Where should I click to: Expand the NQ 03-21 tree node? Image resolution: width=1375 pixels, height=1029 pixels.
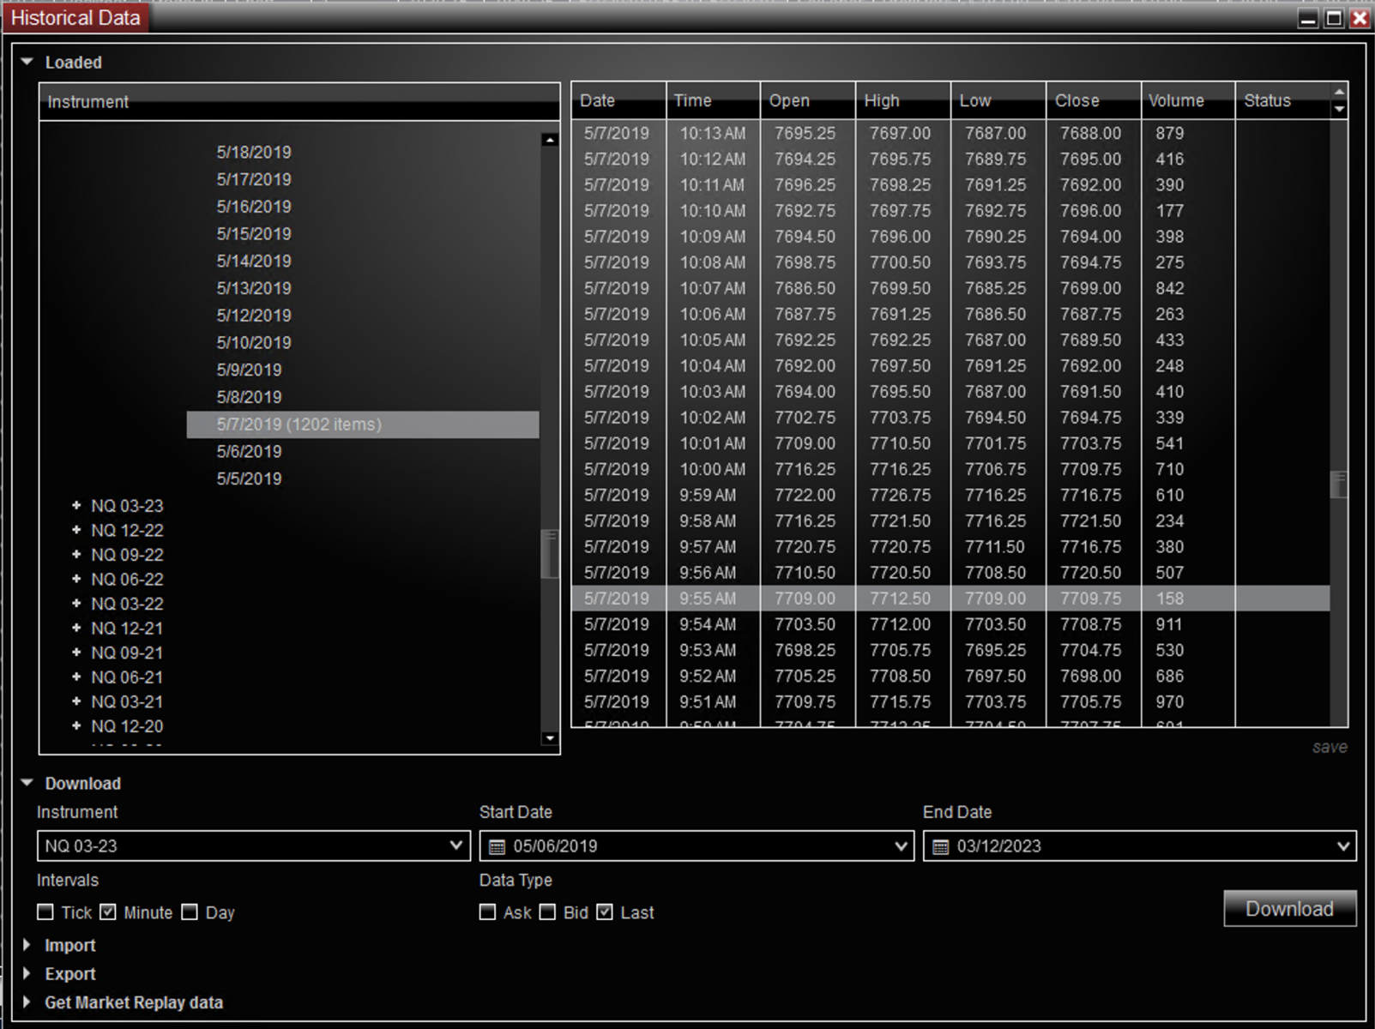click(x=76, y=701)
